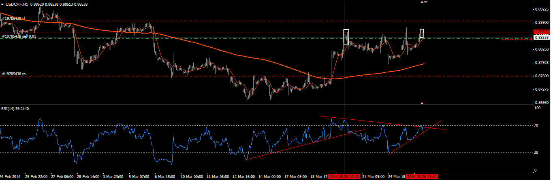Click the 100 level on RSI scale
551x180 pixels.
coord(538,108)
